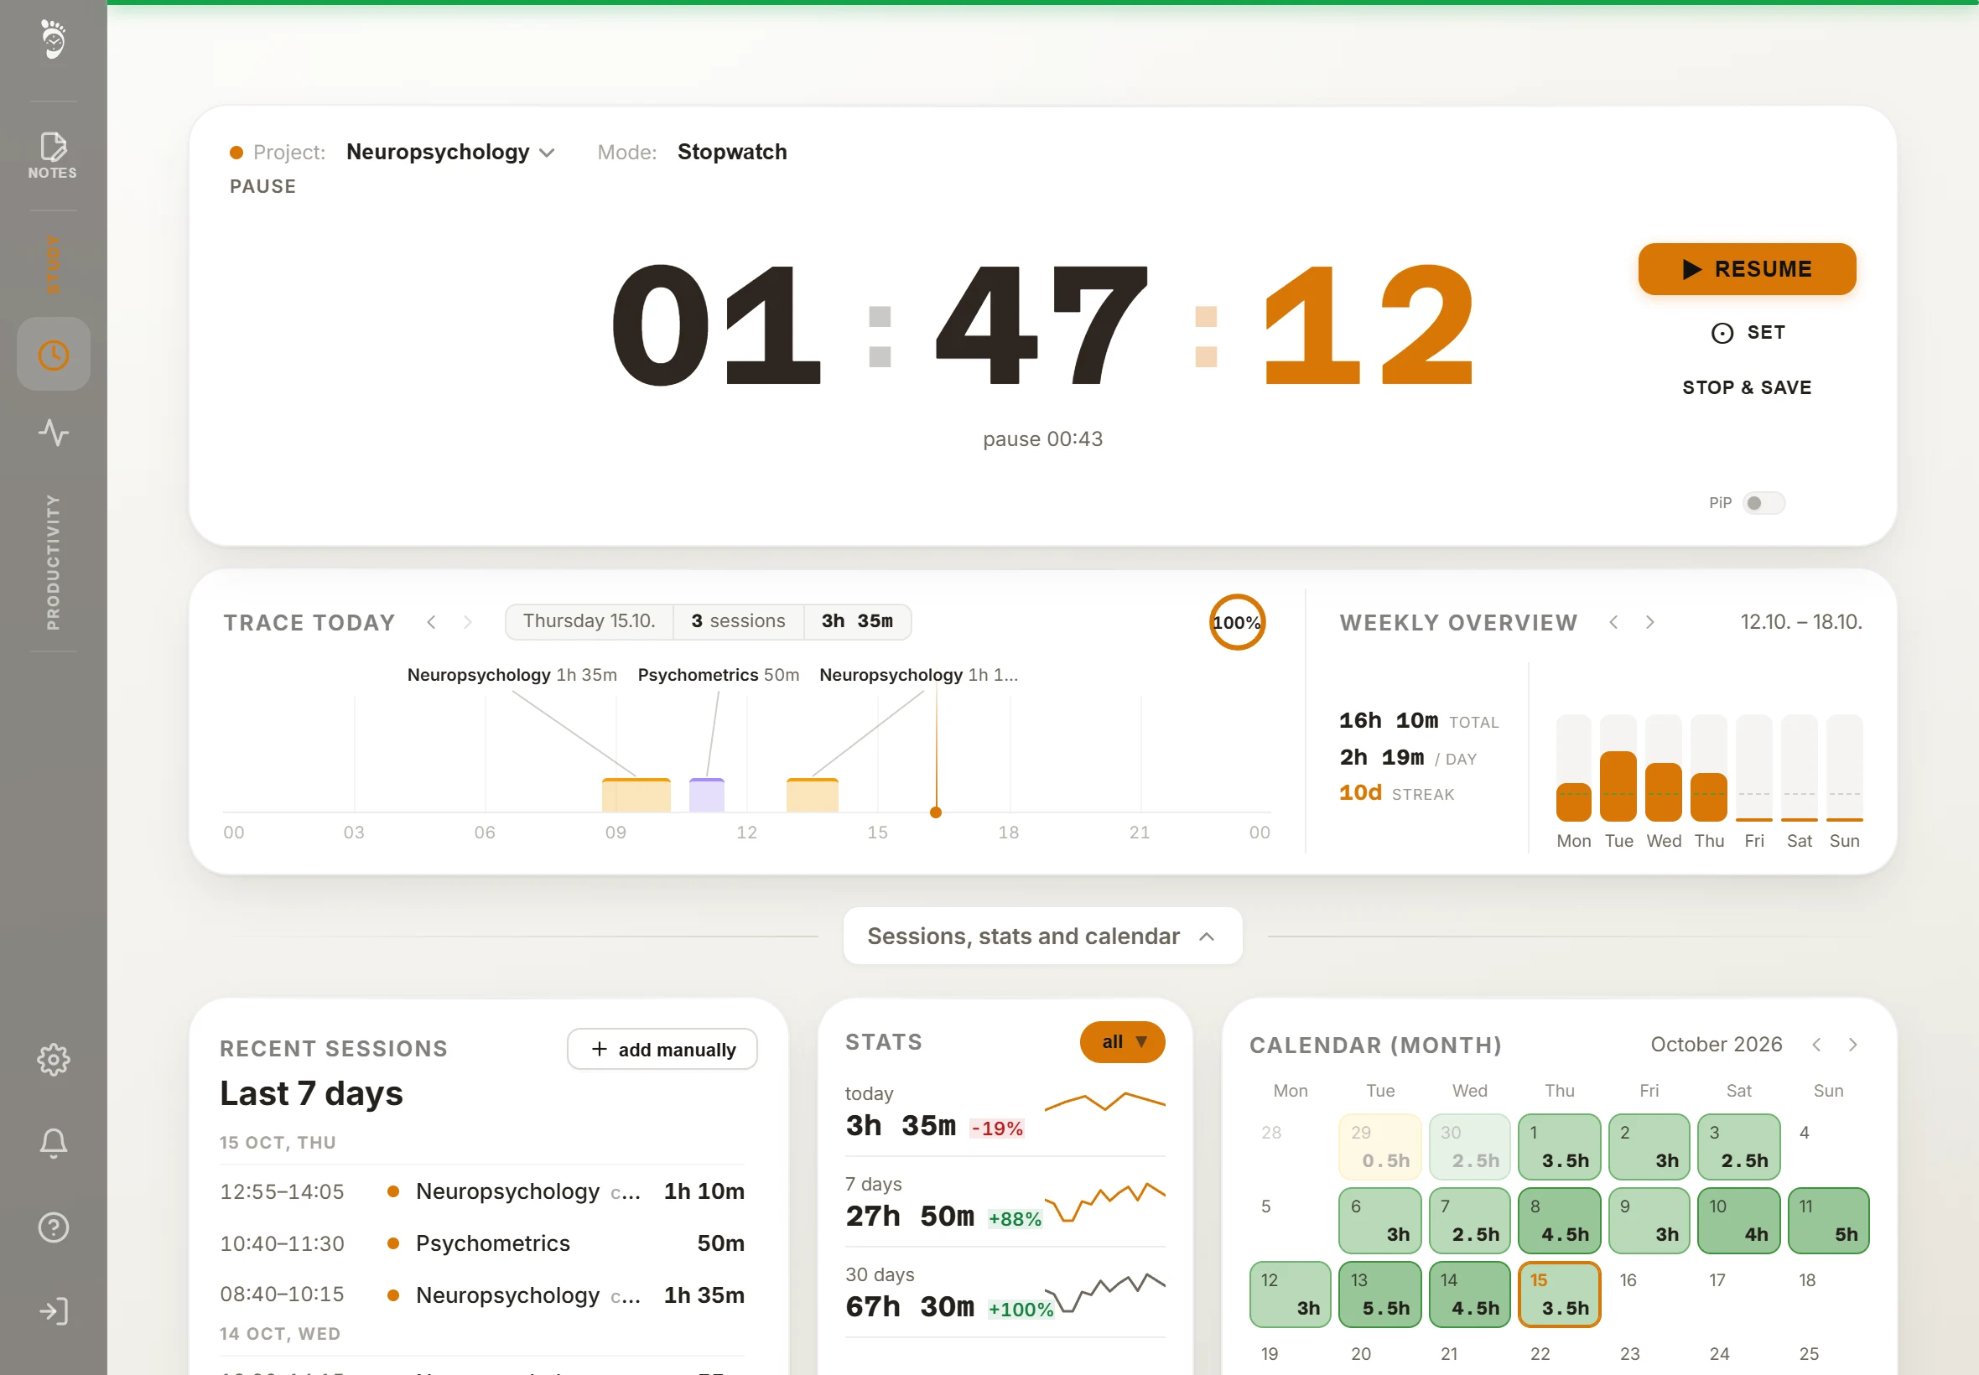The height and width of the screenshot is (1375, 1979).
Task: Click the SET timer button
Action: (1747, 333)
